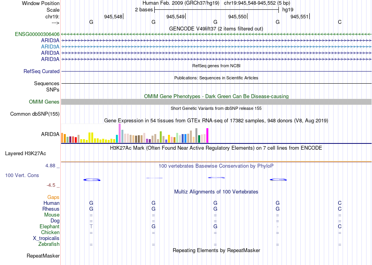This screenshot has width=372, height=265.
Task: Click the Human species row label
Action: pos(51,203)
